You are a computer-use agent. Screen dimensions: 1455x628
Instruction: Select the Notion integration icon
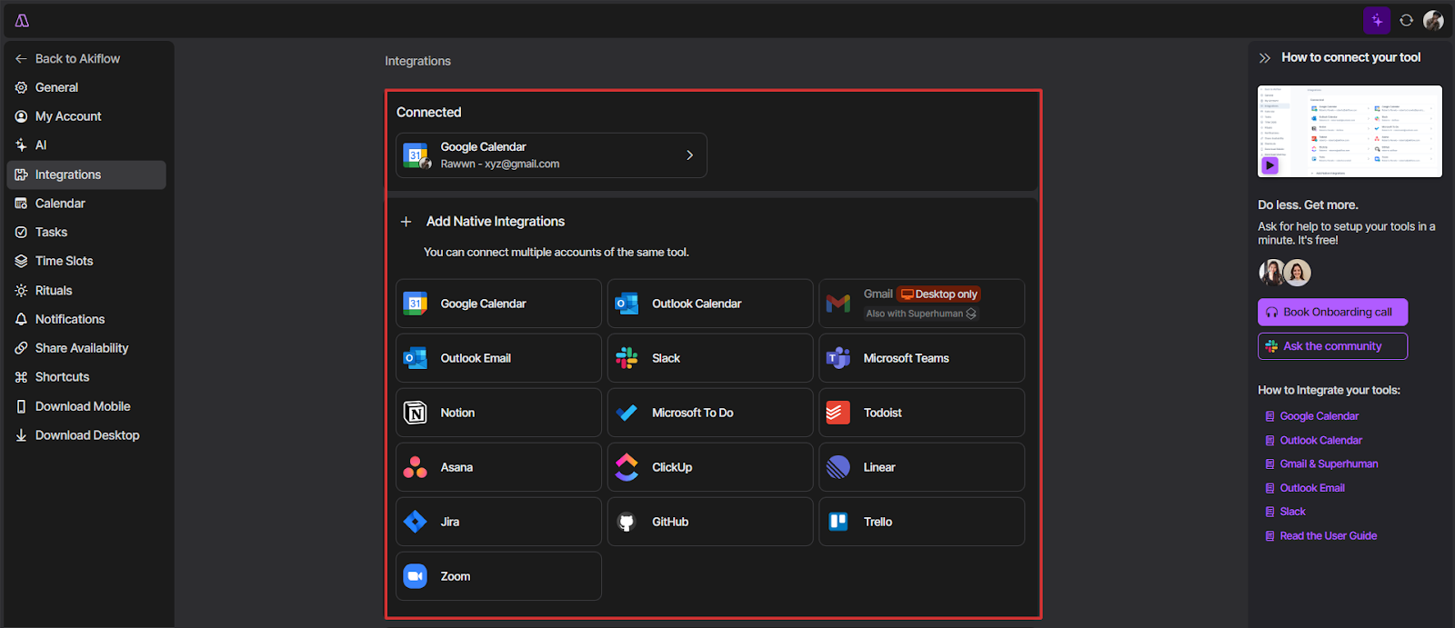[x=416, y=413]
